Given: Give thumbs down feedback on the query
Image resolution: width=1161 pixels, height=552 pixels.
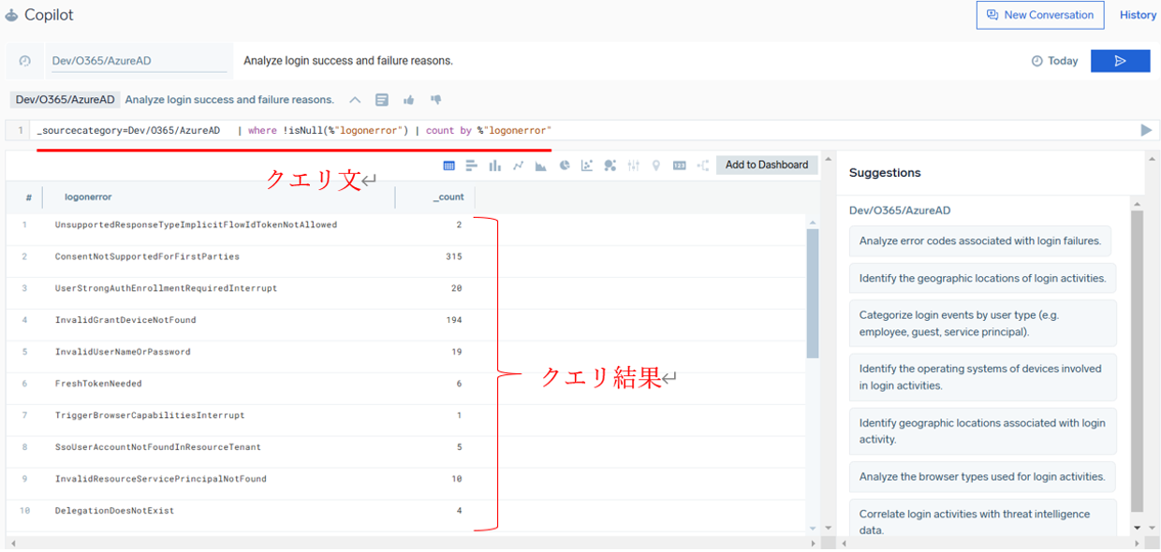Looking at the screenshot, I should click(435, 99).
